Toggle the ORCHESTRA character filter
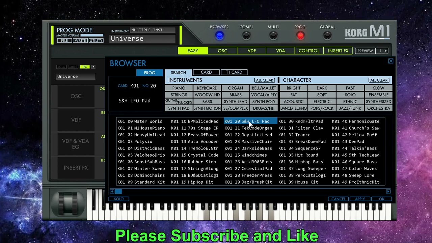432x243 pixels. tap(378, 108)
